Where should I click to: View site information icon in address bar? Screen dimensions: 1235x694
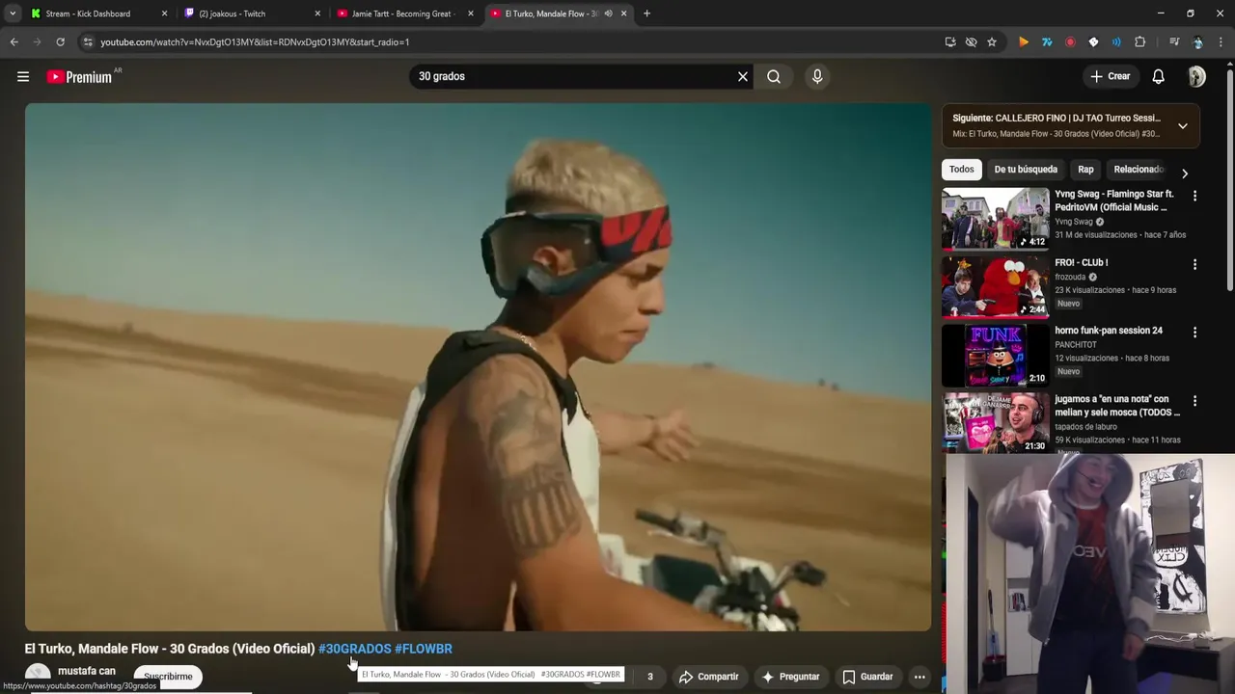88,41
